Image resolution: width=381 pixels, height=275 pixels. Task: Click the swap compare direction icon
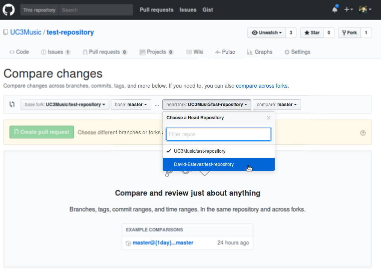tap(12, 104)
